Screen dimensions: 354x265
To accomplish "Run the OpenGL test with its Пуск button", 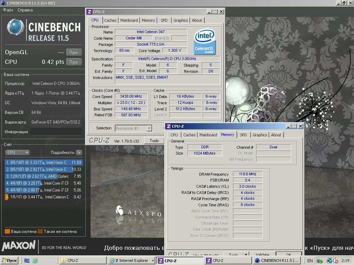I will click(74, 52).
